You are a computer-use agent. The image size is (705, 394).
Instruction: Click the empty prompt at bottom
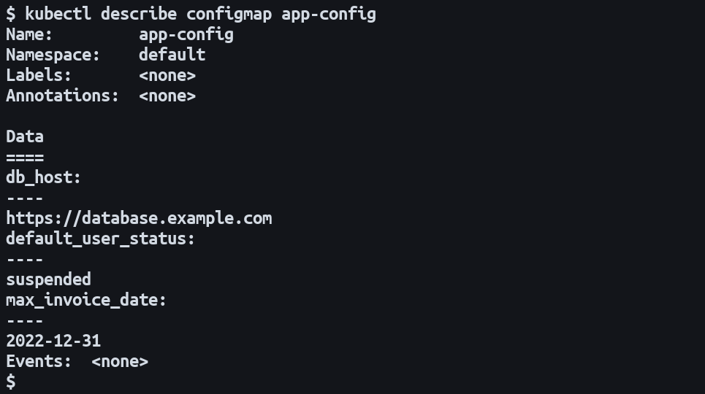click(10, 381)
